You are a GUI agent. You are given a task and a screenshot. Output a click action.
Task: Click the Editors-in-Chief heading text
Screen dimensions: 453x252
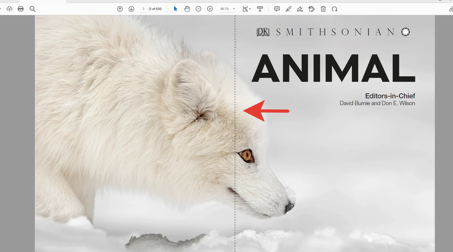(x=390, y=96)
